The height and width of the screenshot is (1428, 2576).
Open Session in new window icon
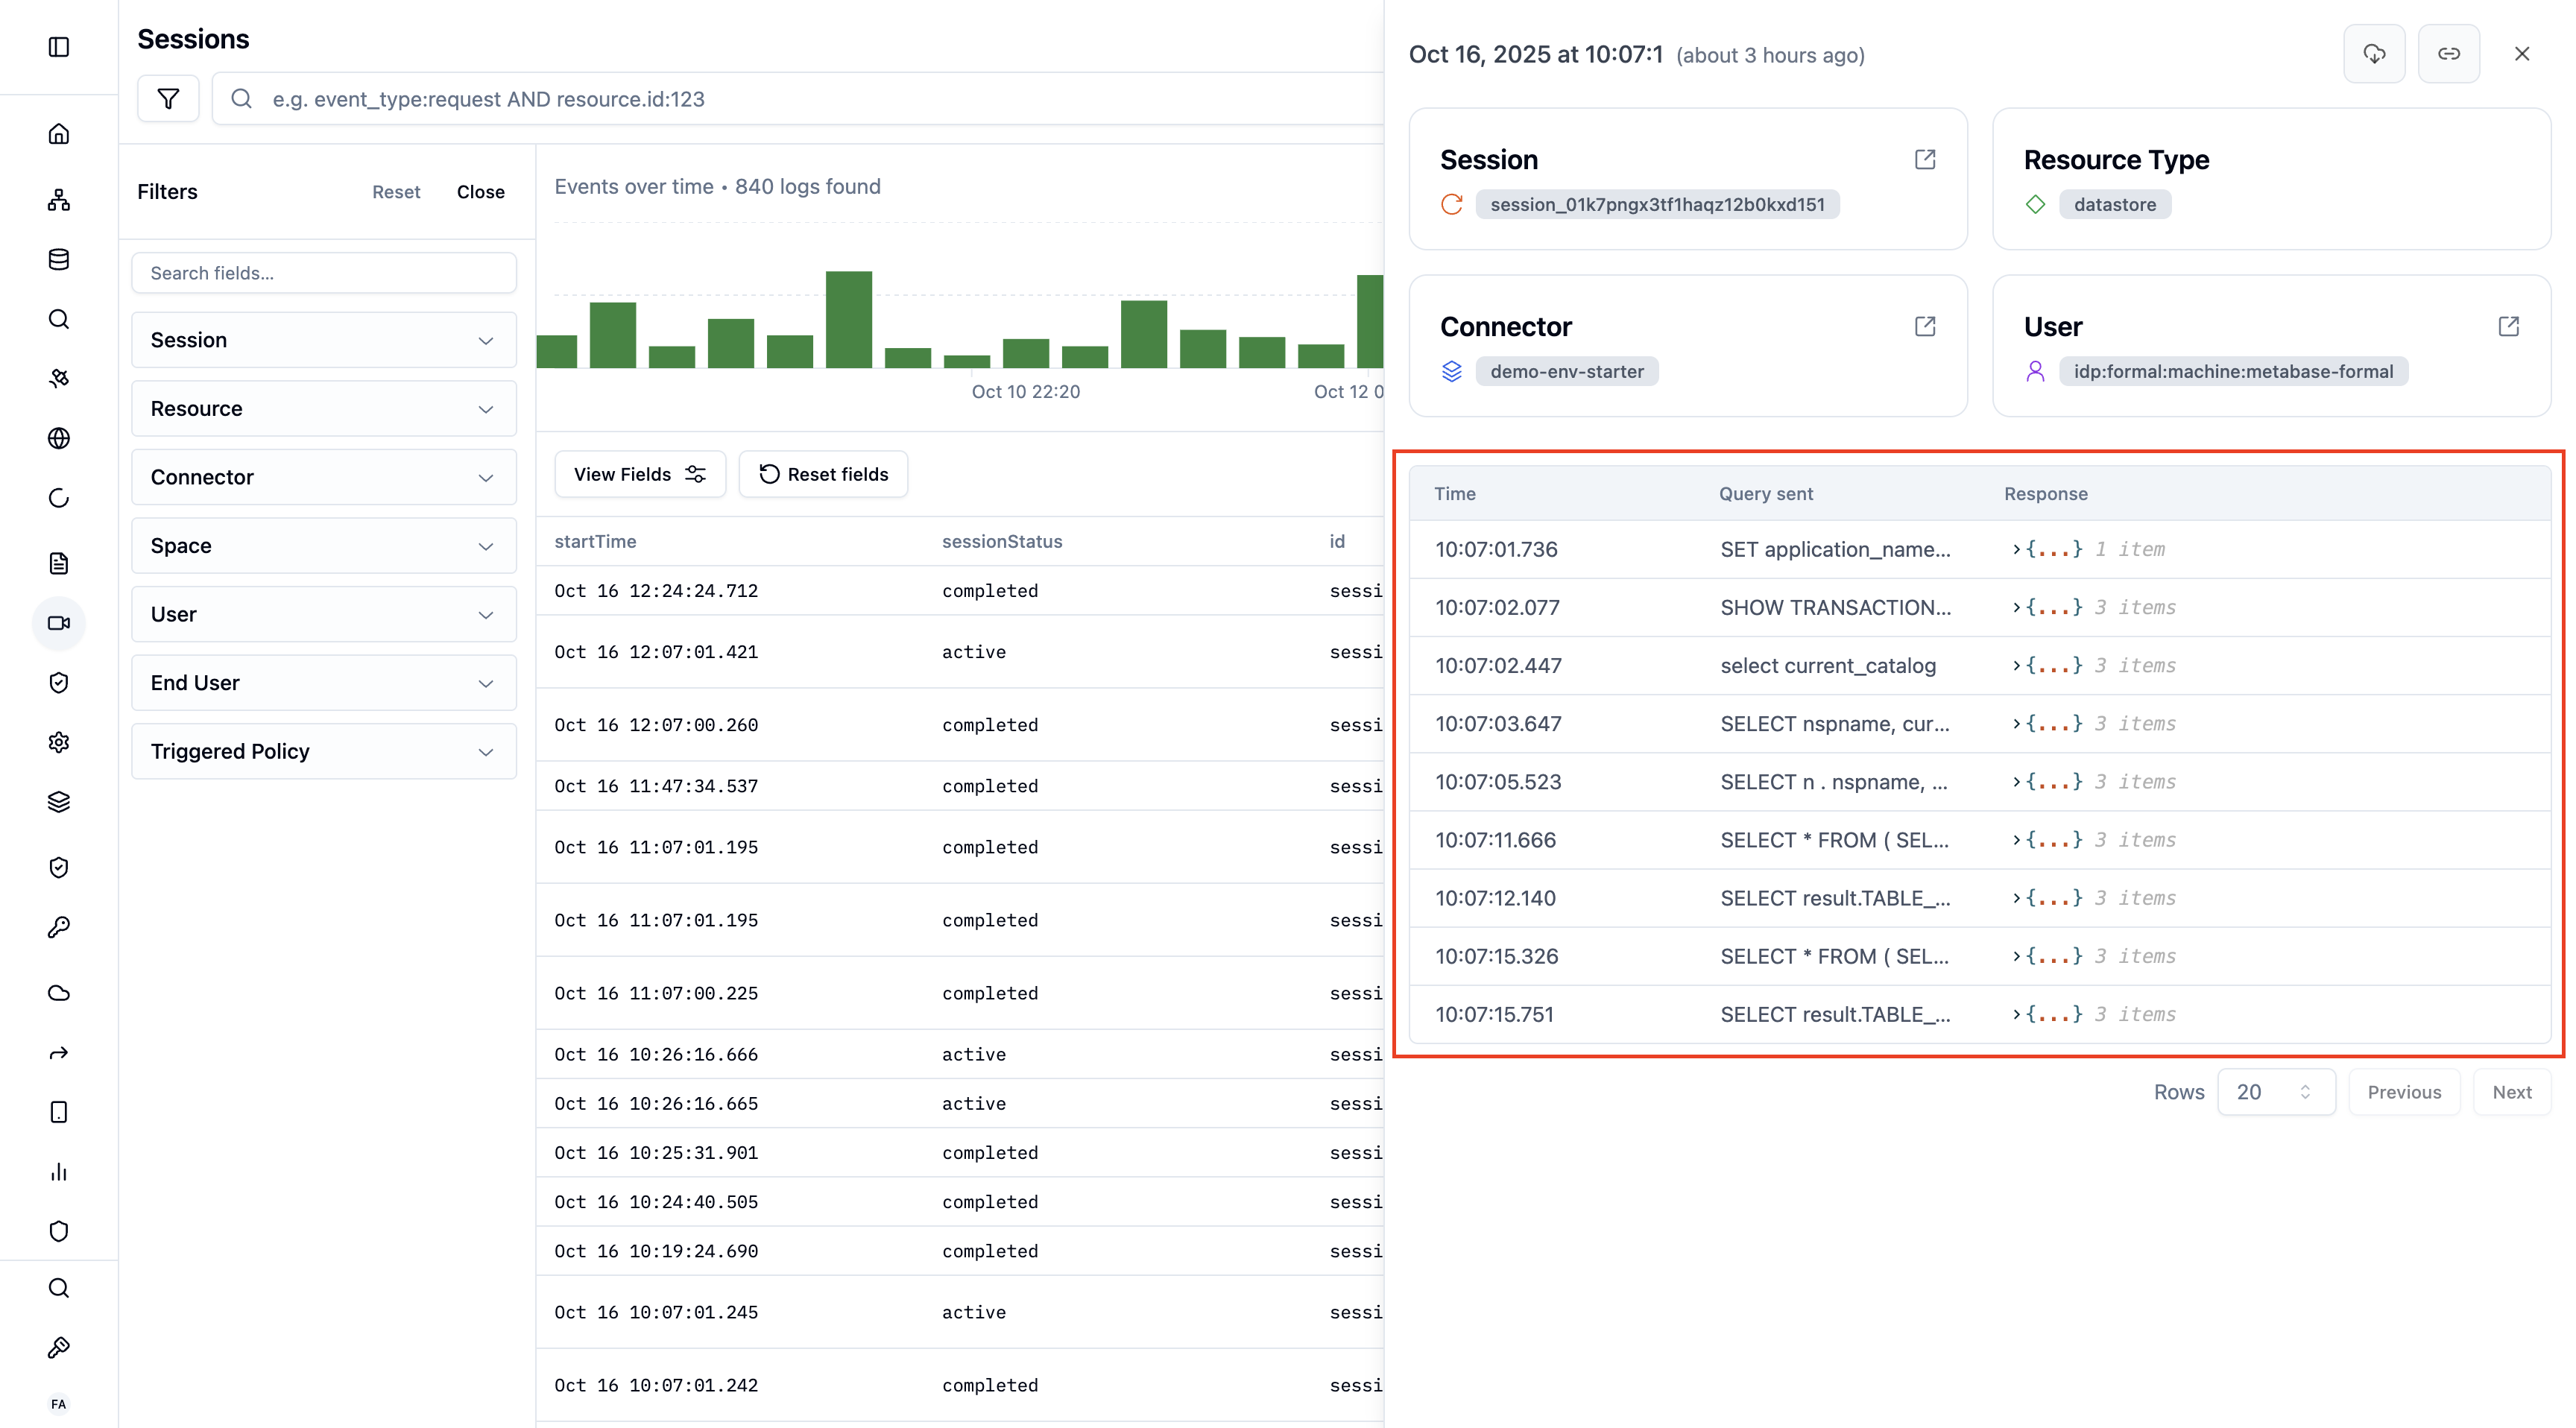[x=1925, y=160]
